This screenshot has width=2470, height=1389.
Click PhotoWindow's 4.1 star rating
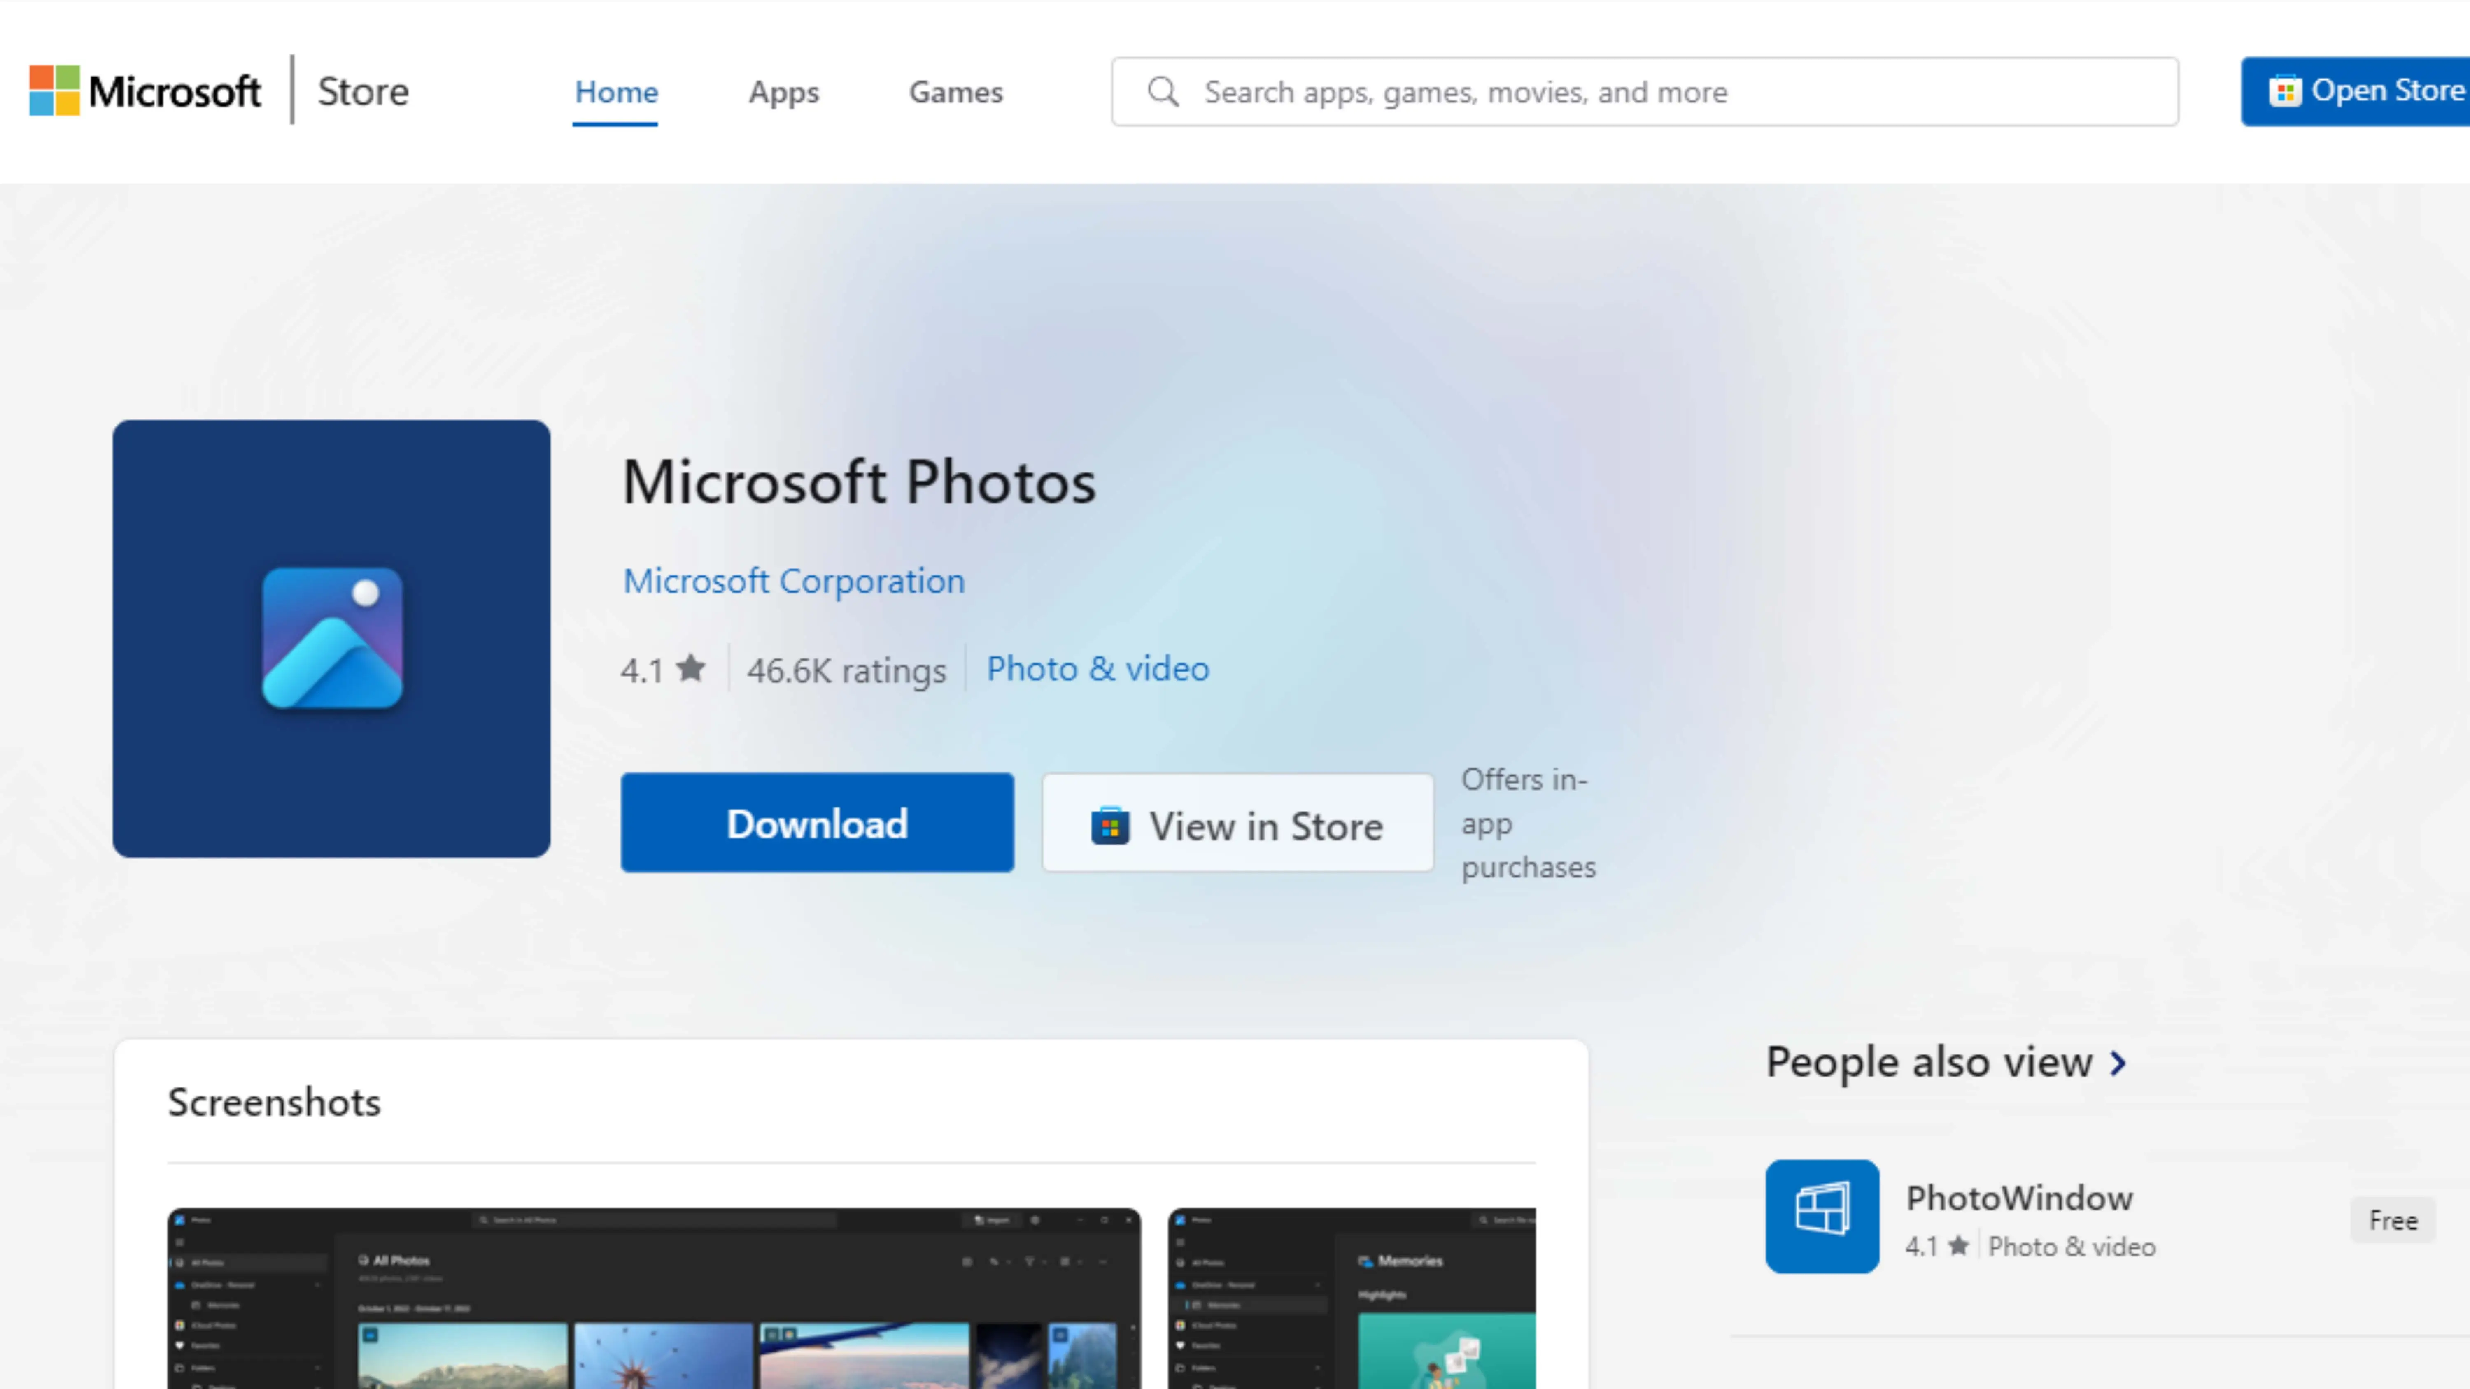(1937, 1246)
